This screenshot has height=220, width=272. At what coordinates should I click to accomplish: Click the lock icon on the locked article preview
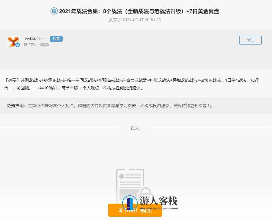(145, 192)
